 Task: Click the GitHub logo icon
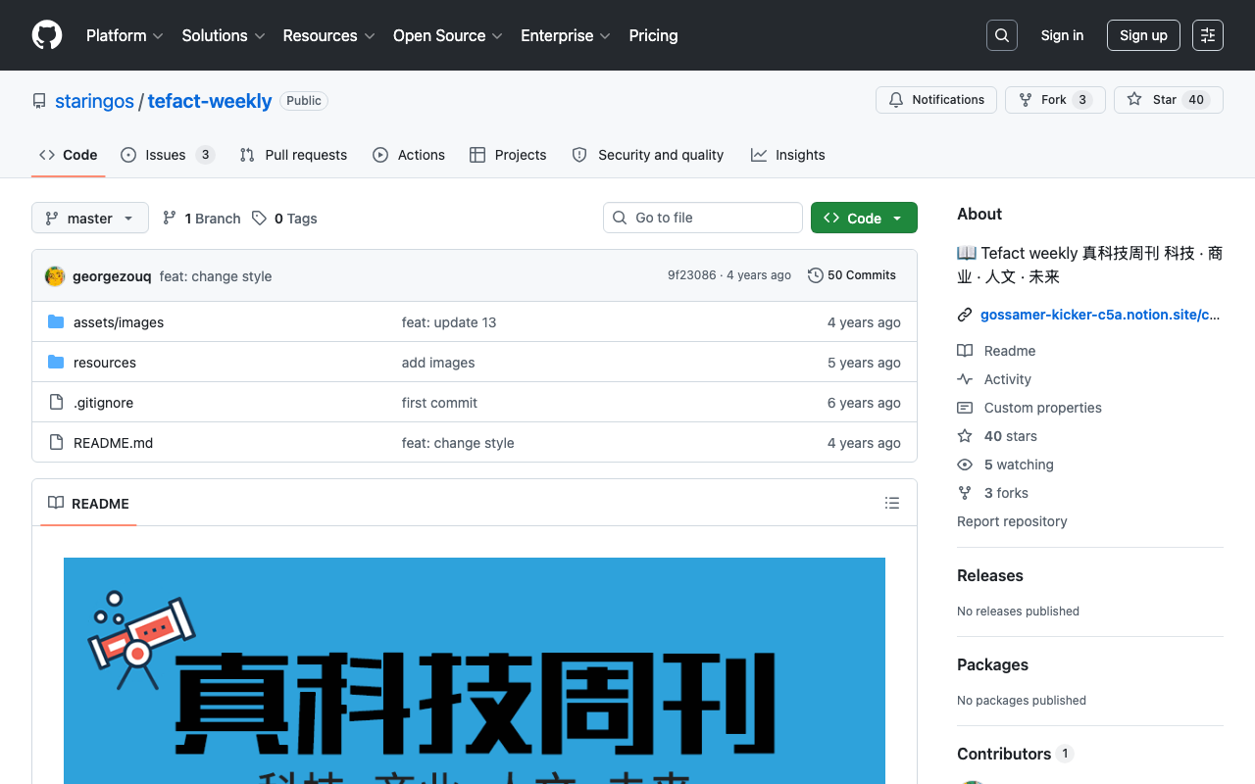pos(47,35)
